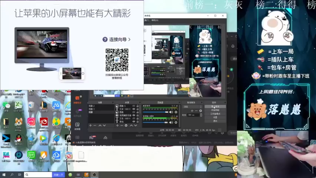
Task: Adjust desktop audio volume slider
Action: click(155, 112)
